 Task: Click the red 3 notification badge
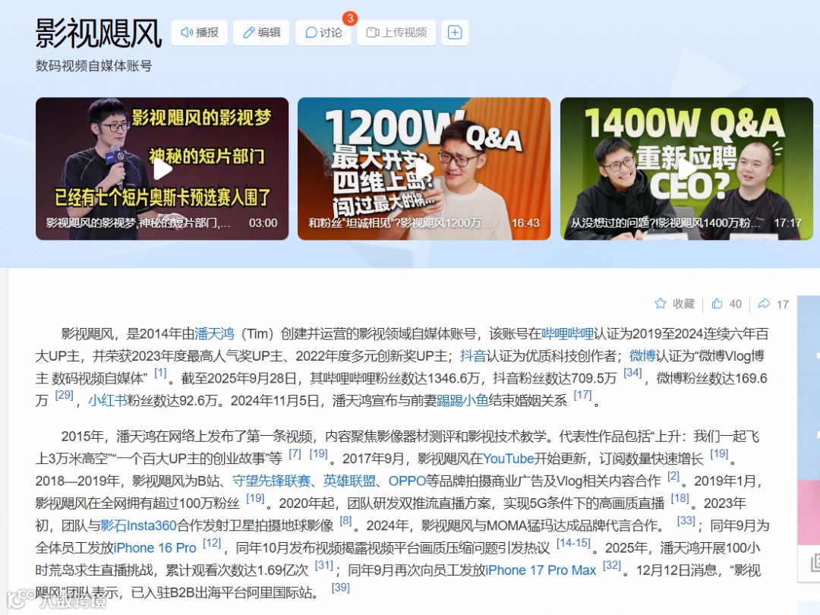[x=350, y=18]
